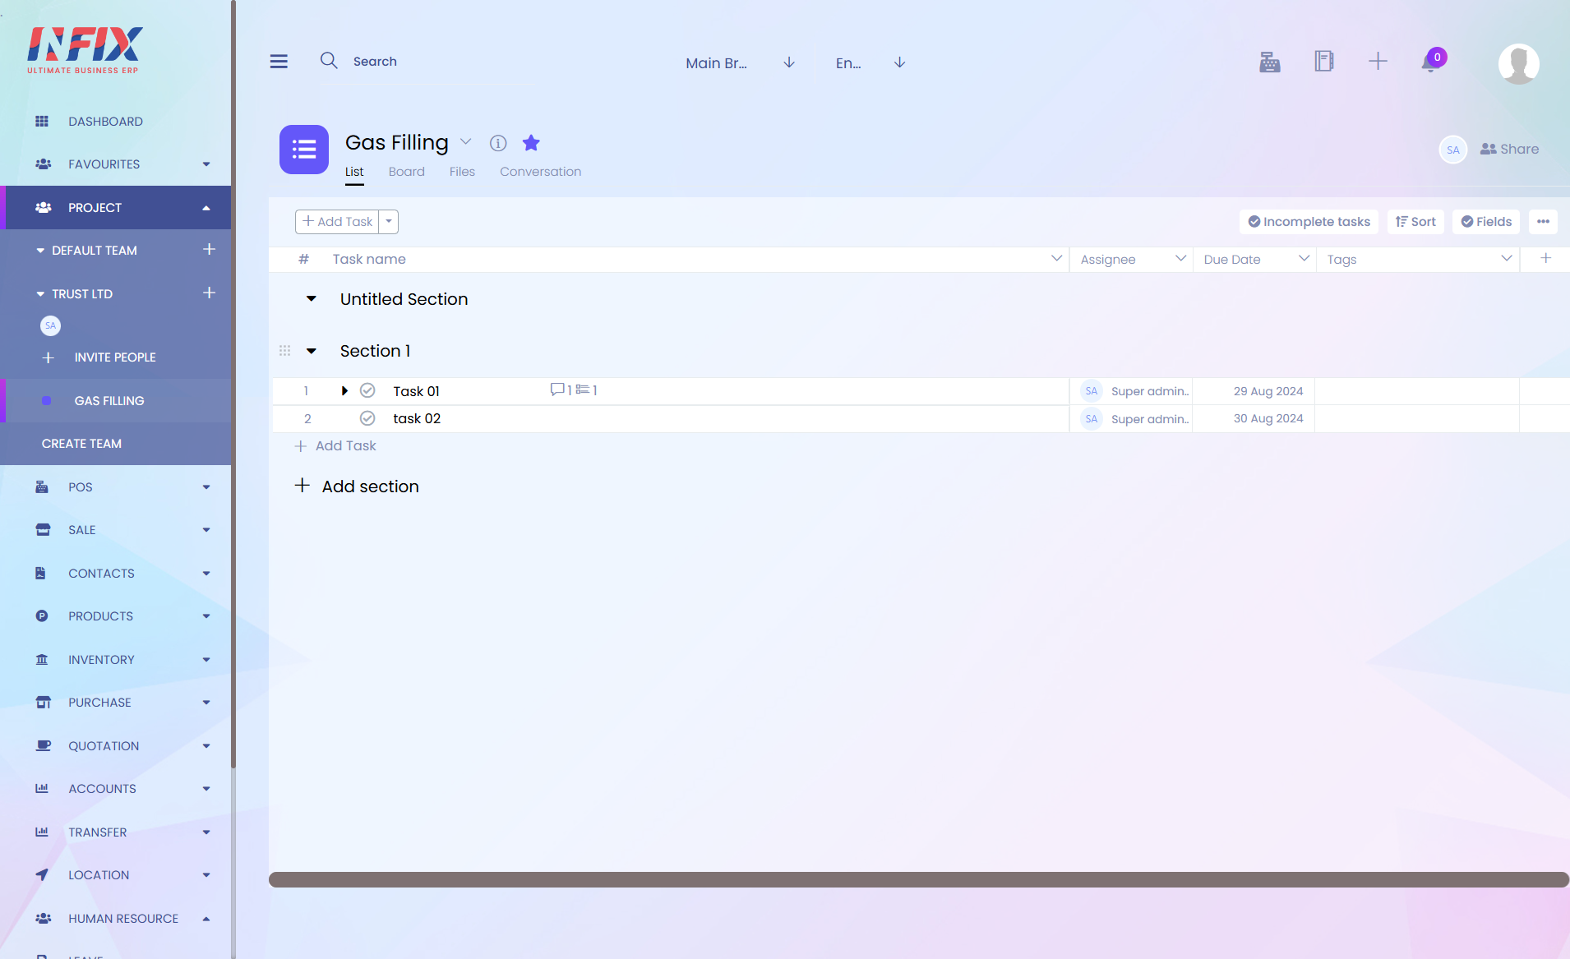
Task: Mark Task 01 as complete
Action: coord(367,390)
